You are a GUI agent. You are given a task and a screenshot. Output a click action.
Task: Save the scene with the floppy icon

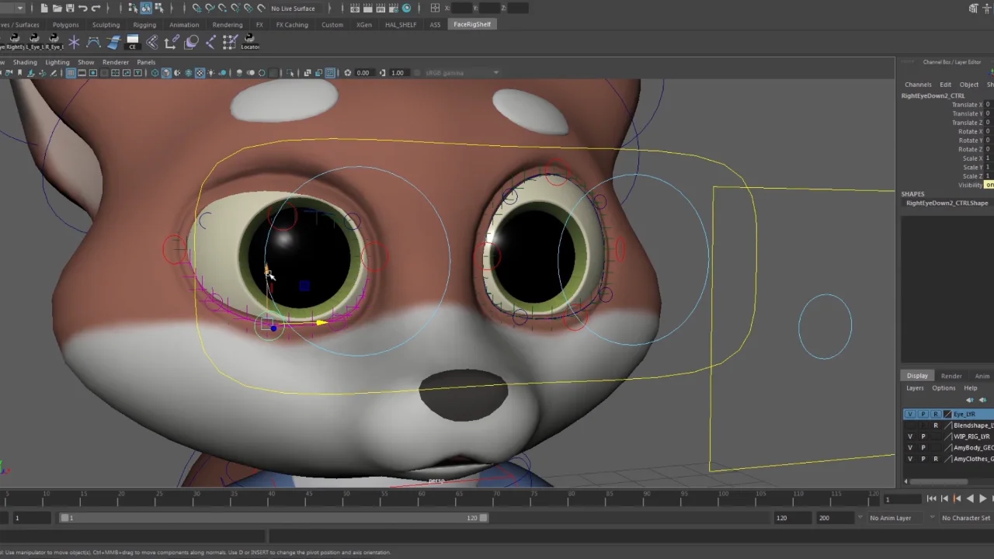(70, 9)
